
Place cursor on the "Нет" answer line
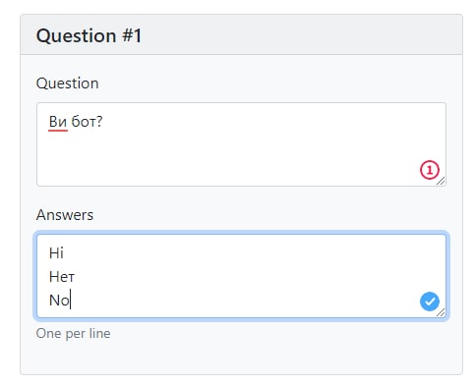click(x=62, y=277)
